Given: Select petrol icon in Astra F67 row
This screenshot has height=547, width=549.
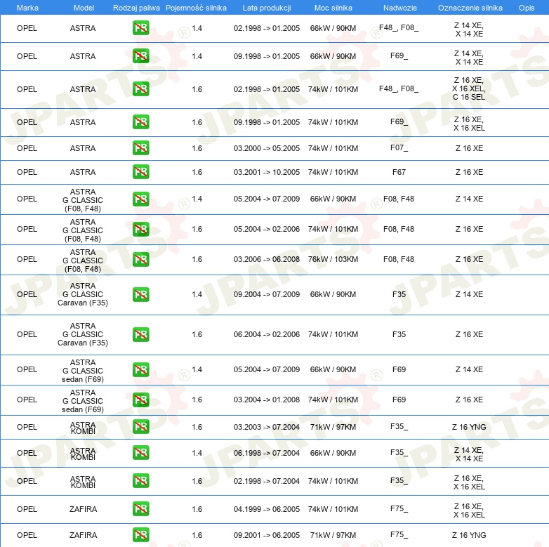Looking at the screenshot, I should (140, 171).
